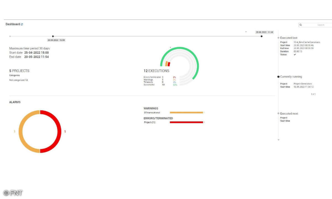Screen dimensions: 332x199
Task: Open the Project-212 error entry
Action: click(150, 122)
